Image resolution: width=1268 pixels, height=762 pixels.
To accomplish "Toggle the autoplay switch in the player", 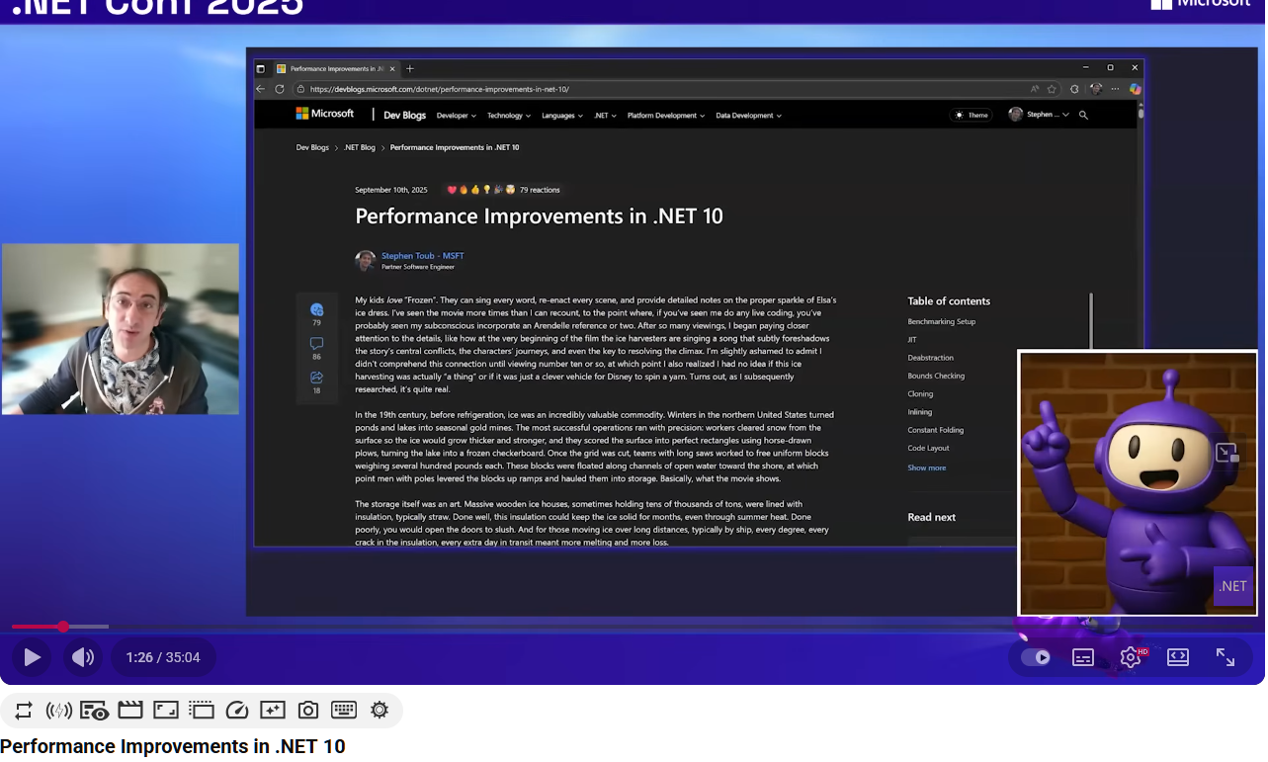I will [1036, 657].
